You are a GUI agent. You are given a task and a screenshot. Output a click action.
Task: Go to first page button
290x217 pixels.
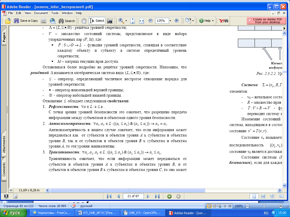tap(109, 196)
